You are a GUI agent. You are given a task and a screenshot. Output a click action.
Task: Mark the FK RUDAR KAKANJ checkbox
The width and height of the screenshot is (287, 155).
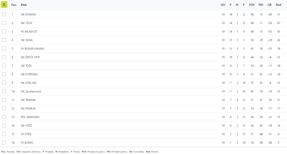4,48
